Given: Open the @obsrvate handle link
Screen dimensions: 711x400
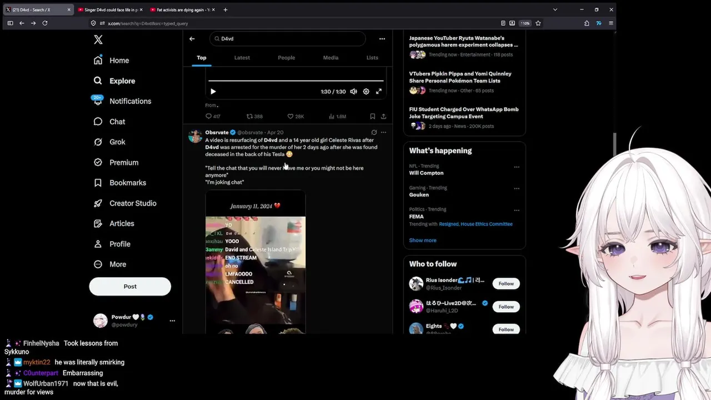Looking at the screenshot, I should tap(250, 132).
